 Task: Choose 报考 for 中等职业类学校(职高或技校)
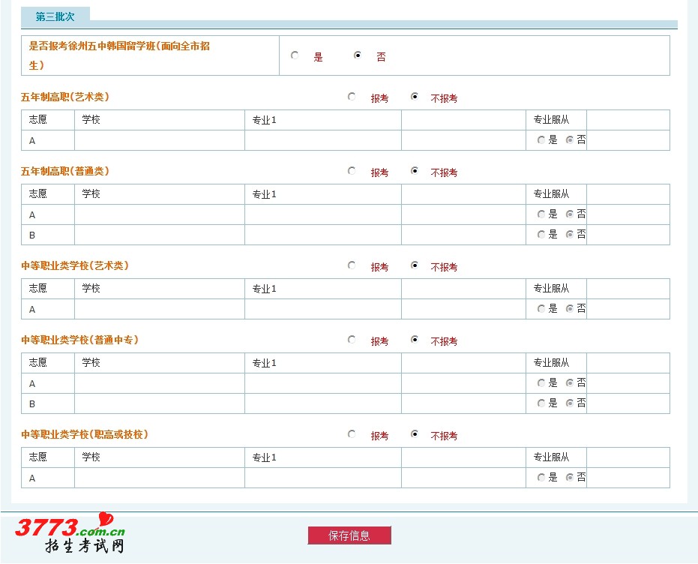pos(352,434)
